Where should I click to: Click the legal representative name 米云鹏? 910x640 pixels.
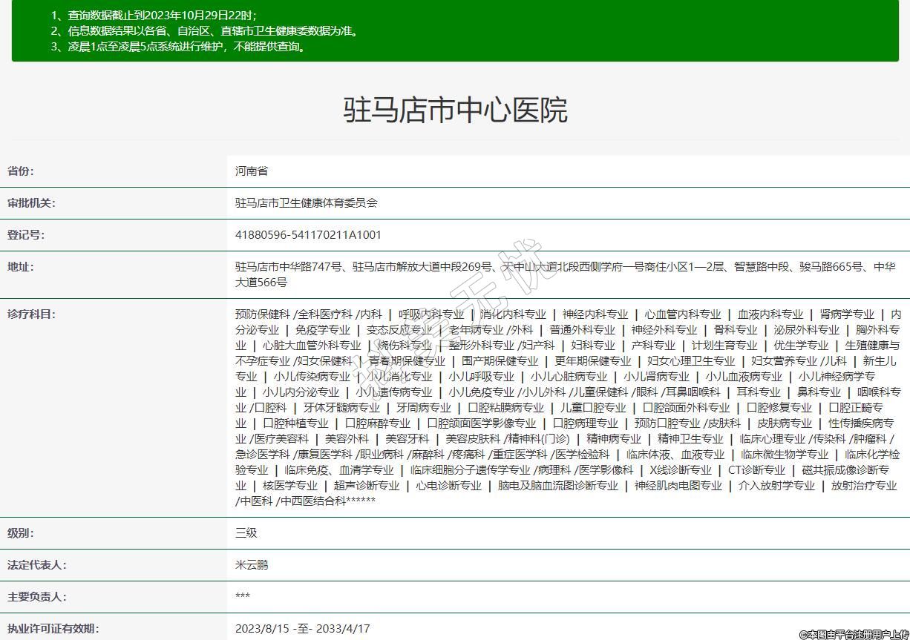point(252,565)
